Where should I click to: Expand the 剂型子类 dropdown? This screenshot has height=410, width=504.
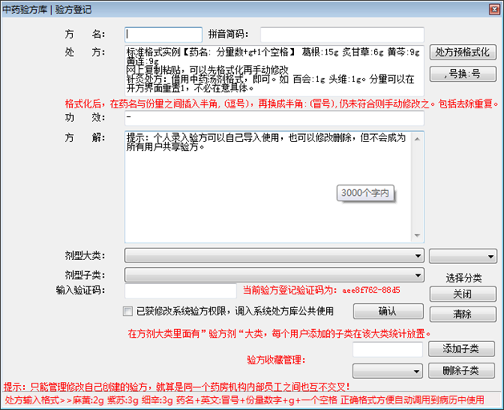pyautogui.click(x=274, y=275)
